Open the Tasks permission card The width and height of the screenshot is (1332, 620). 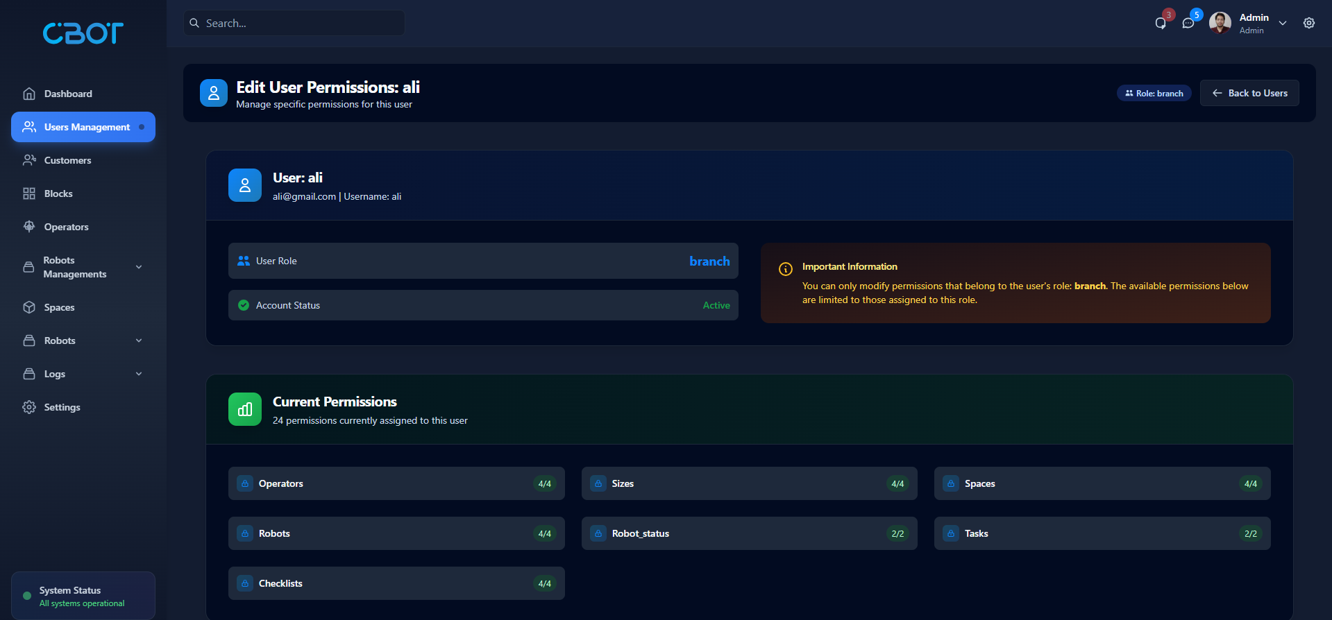click(x=1102, y=533)
